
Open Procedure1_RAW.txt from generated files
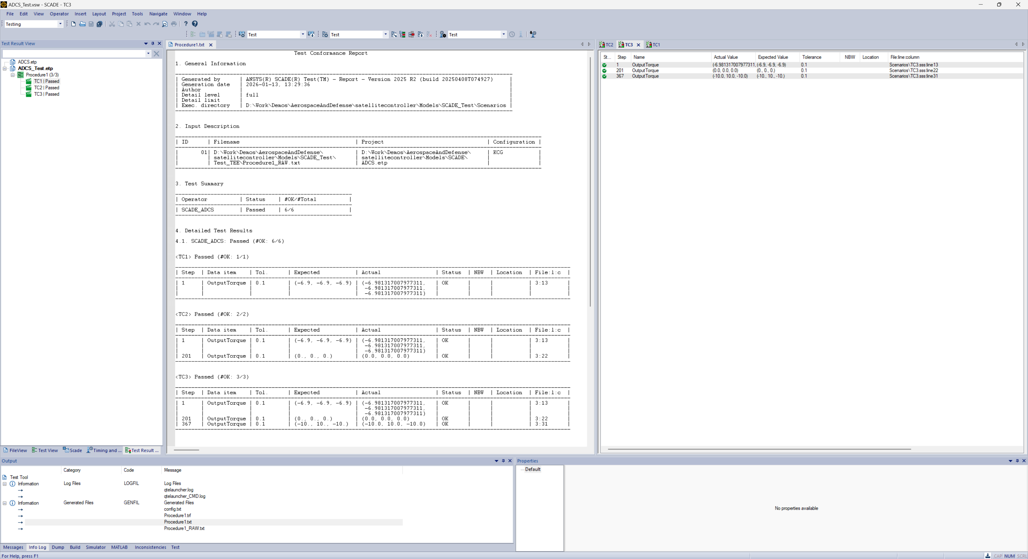[x=184, y=529]
